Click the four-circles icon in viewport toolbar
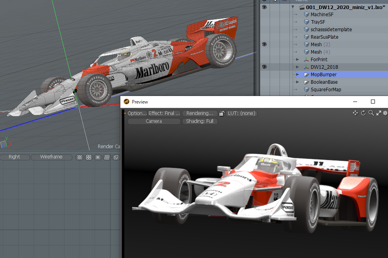The height and width of the screenshot is (258, 388). 89,157
